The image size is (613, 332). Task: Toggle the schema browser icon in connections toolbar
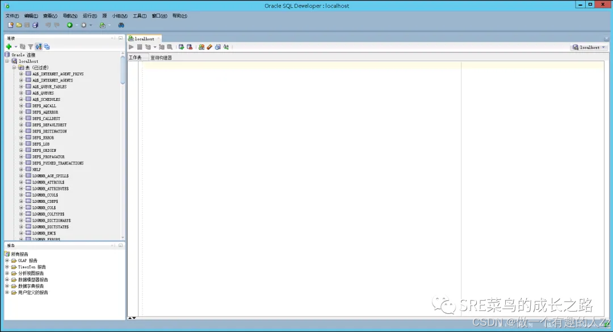click(39, 47)
